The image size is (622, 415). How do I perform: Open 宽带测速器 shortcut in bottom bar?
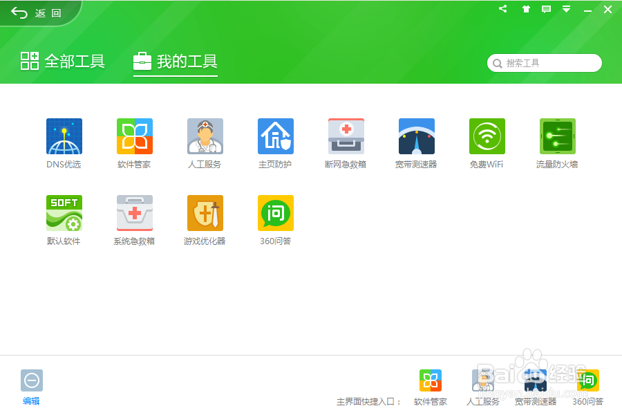pos(535,380)
